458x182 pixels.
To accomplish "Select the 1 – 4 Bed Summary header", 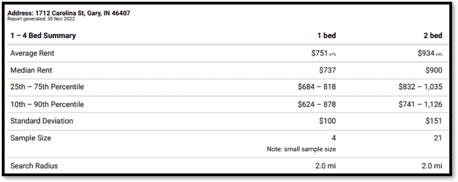I will click(x=43, y=36).
